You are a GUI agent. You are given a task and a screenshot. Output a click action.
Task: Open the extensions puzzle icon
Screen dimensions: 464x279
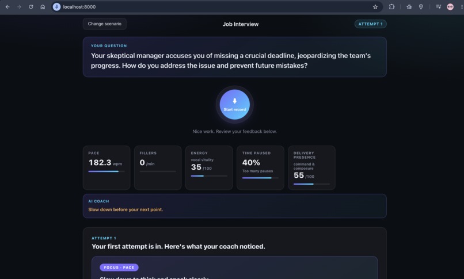[x=391, y=7]
